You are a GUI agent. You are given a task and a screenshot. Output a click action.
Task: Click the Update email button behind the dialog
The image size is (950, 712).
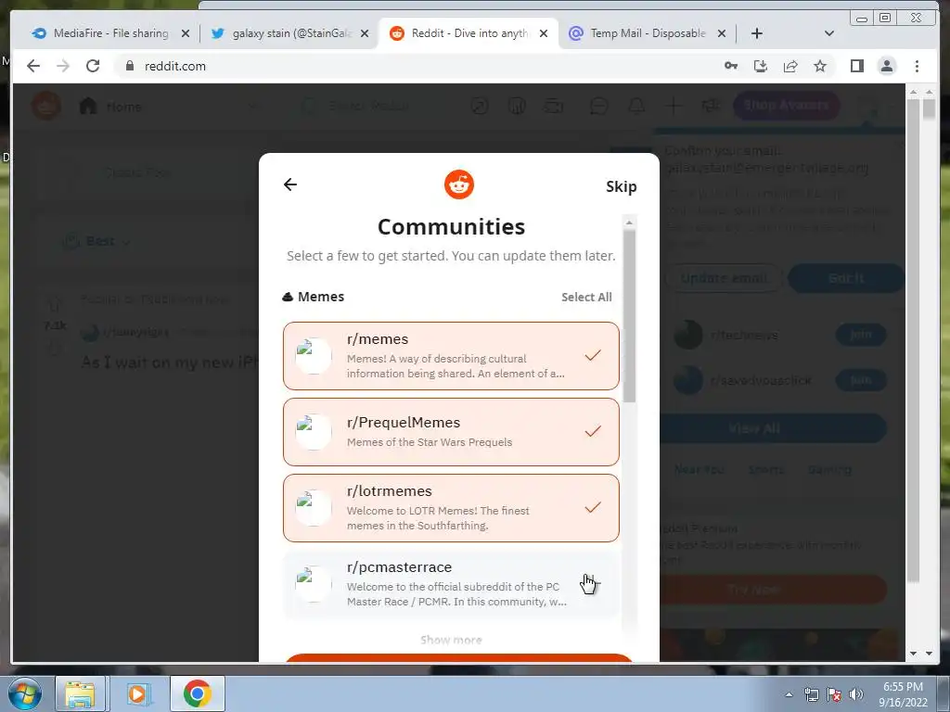(724, 278)
